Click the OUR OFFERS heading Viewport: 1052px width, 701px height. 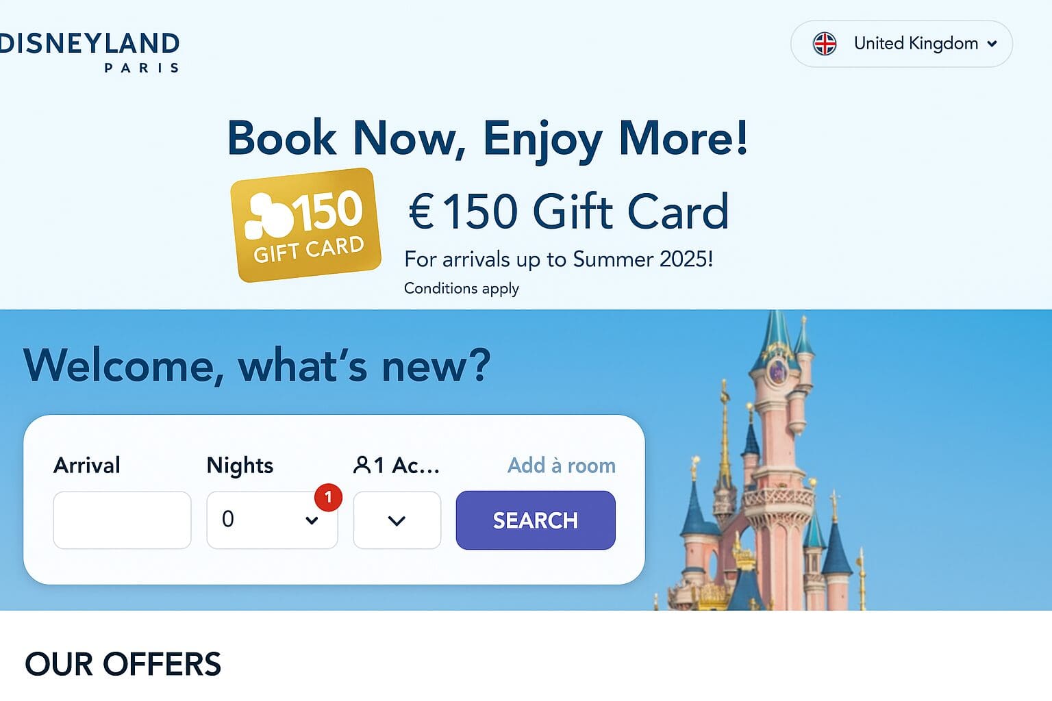point(123,664)
